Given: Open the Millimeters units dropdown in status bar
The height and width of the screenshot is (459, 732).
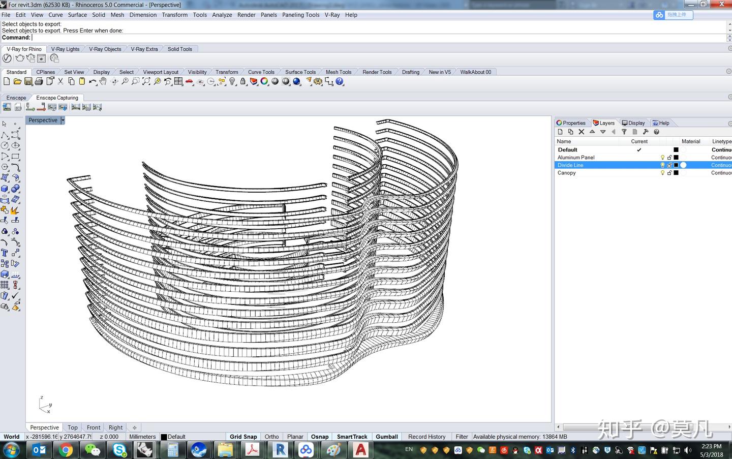Looking at the screenshot, I should point(142,437).
